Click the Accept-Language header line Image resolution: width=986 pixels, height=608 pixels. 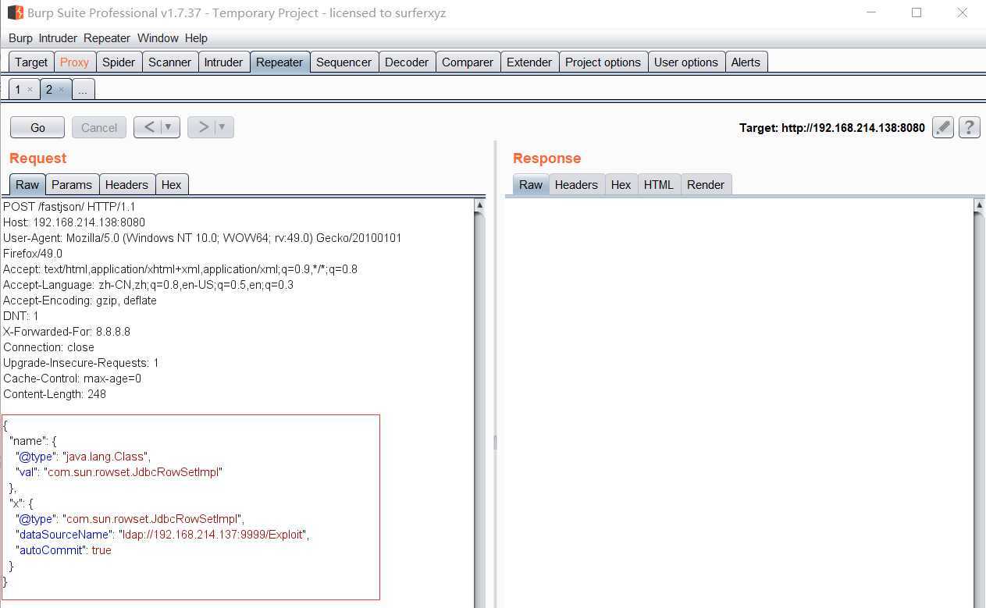148,285
